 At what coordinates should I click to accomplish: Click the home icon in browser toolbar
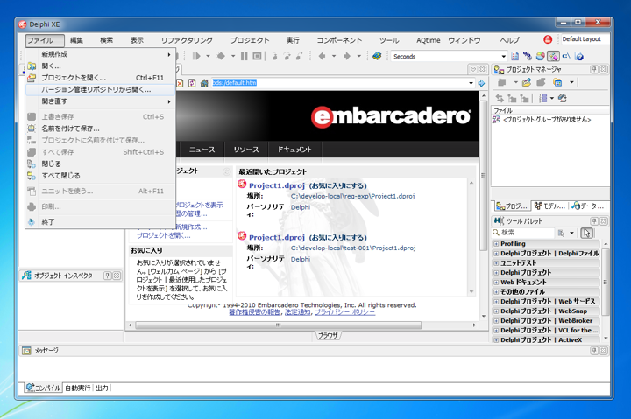[204, 83]
